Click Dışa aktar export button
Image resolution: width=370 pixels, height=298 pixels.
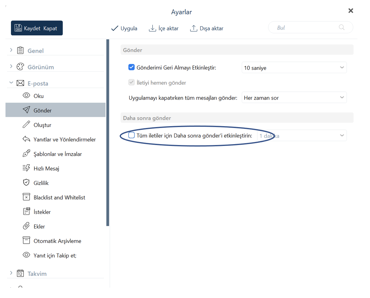coord(207,28)
